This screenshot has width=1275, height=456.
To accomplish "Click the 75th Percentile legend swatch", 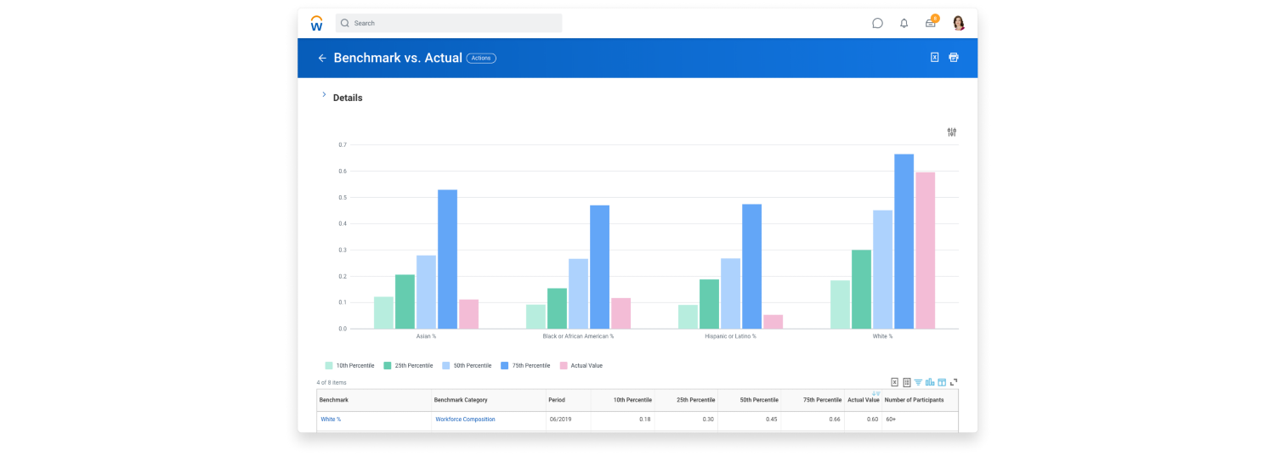I will click(505, 366).
